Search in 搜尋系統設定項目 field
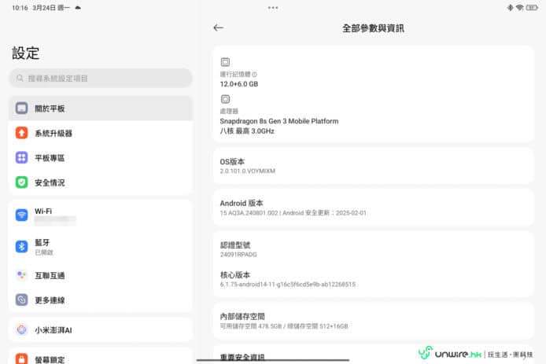The height and width of the screenshot is (364, 546). click(101, 78)
